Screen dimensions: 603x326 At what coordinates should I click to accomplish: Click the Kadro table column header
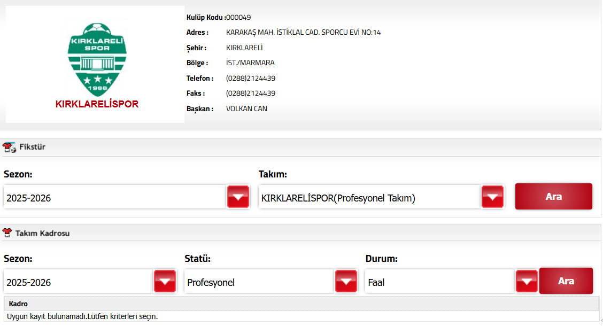click(x=18, y=304)
